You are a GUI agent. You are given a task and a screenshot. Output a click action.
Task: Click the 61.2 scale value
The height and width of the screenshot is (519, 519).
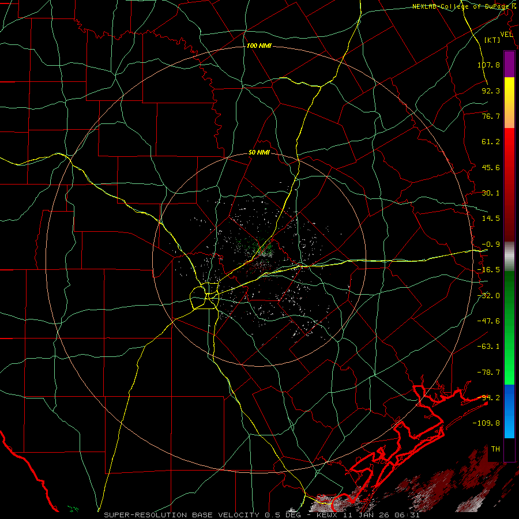(x=491, y=142)
